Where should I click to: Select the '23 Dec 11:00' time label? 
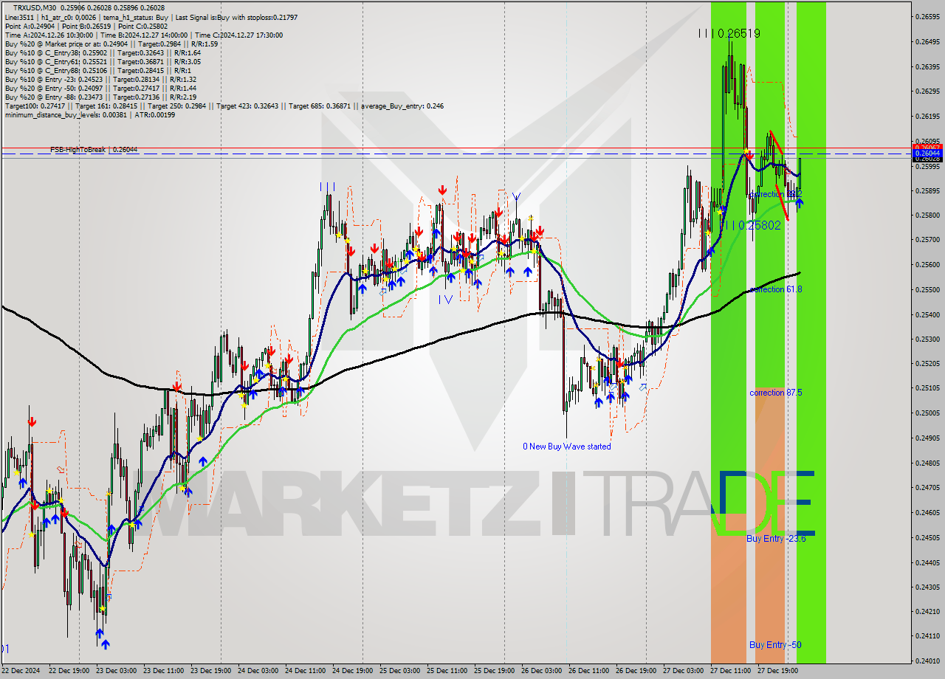(162, 671)
